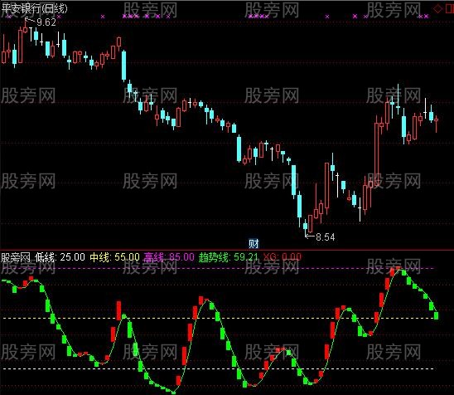Click the red diamond icon at top right
Image resolution: width=454 pixels, height=395 pixels.
tap(437, 9)
